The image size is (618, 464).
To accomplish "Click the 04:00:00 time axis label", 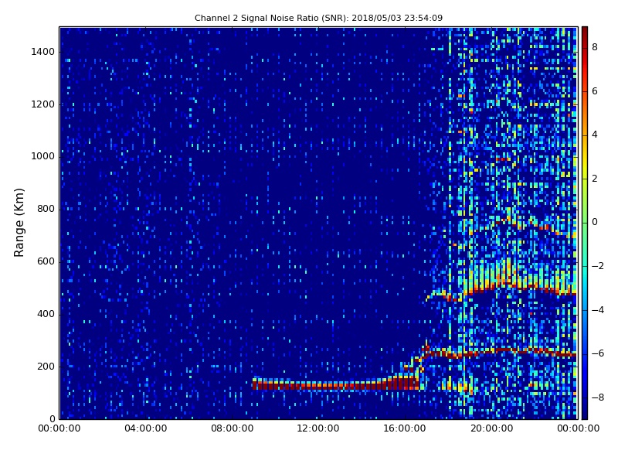I will 146,428.
